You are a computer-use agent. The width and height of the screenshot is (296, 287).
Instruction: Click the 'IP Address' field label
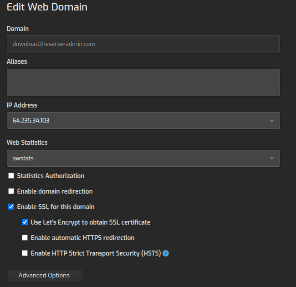22,105
